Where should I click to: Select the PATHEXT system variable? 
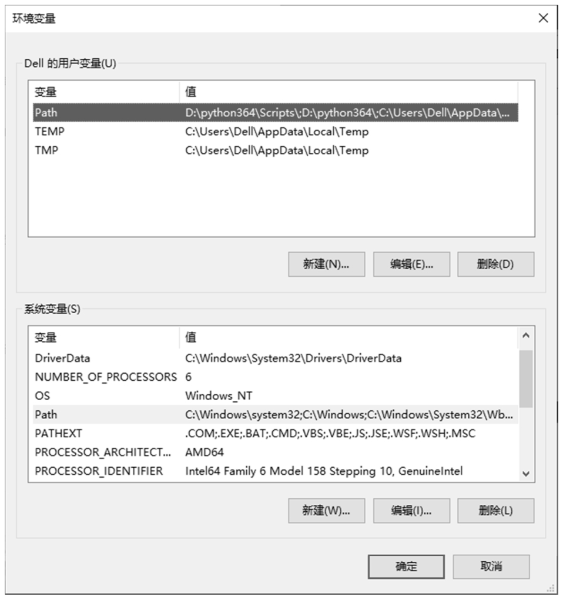pos(276,433)
